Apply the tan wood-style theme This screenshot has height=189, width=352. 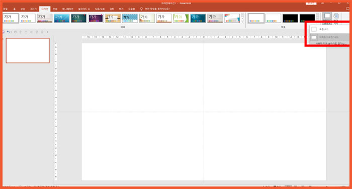pyautogui.click(x=113, y=18)
